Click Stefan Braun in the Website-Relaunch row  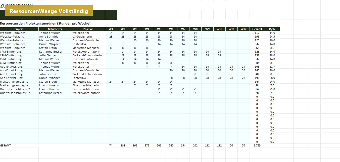tap(55, 48)
